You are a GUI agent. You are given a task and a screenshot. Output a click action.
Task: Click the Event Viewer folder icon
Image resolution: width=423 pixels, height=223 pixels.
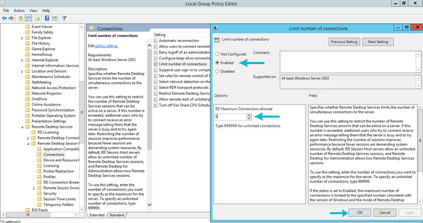(27, 27)
